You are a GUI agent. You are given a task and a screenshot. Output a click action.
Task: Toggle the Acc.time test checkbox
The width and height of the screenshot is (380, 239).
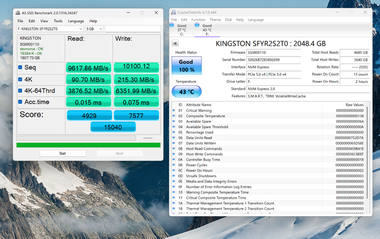click(21, 102)
